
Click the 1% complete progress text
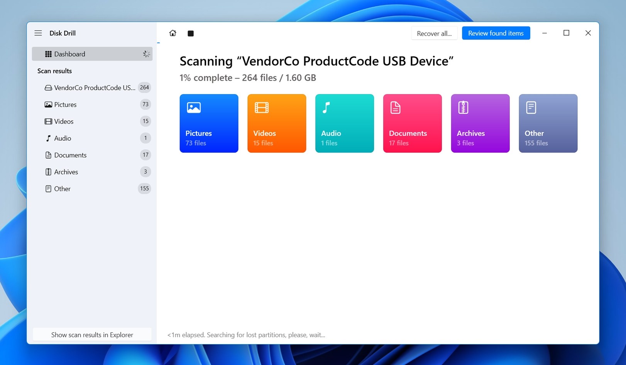[248, 78]
